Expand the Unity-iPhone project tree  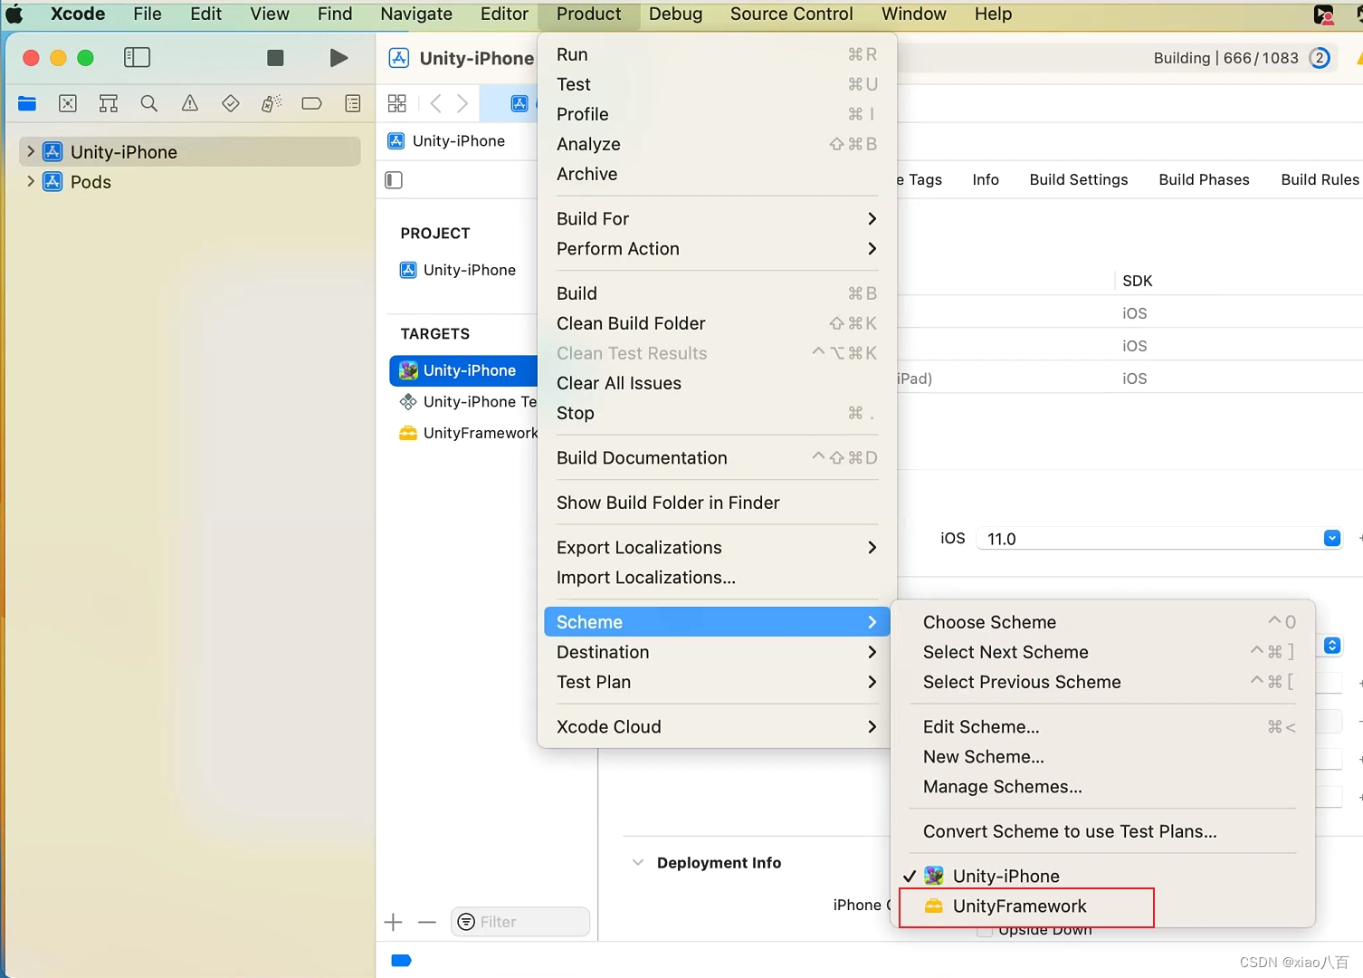(31, 151)
